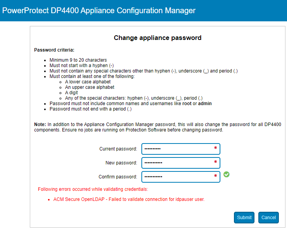Click the bold "Note:" text
The height and width of the screenshot is (230, 287).
pyautogui.click(x=40, y=124)
